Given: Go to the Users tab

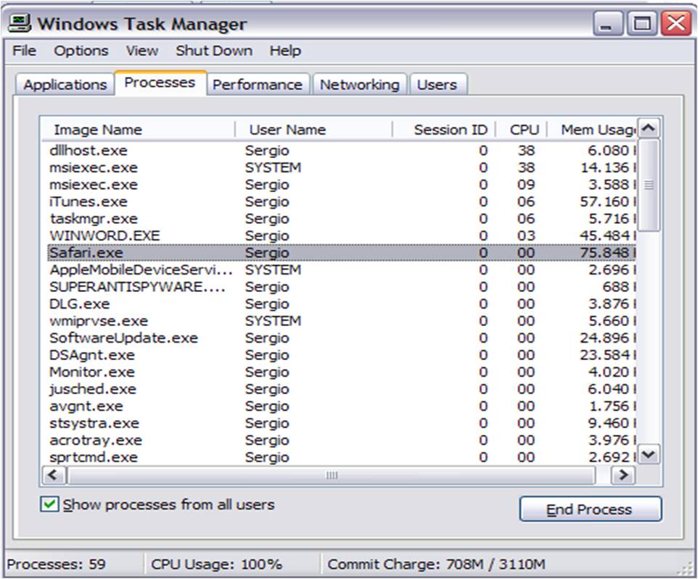Looking at the screenshot, I should coord(437,85).
